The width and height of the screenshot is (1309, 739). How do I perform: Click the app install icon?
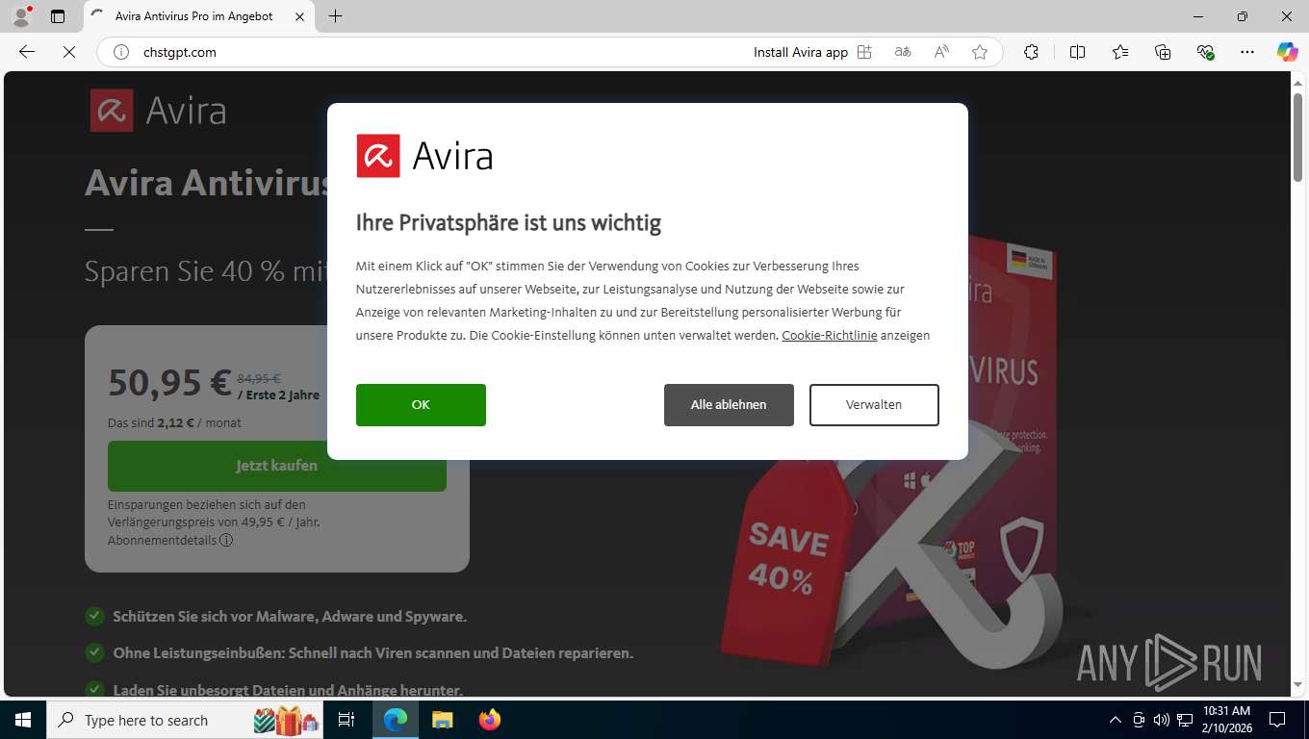864,52
